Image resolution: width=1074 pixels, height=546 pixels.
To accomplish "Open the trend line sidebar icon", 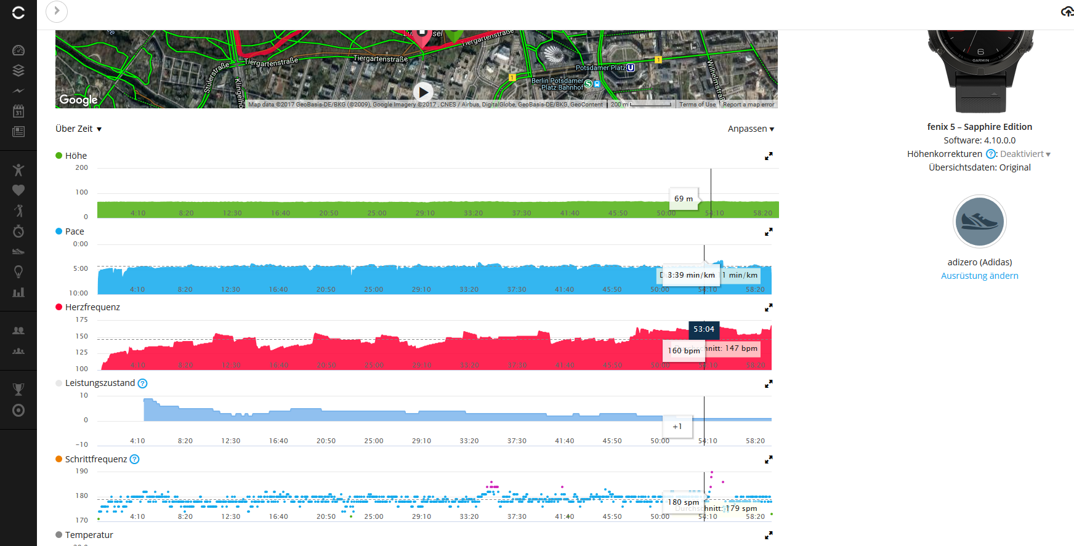I will point(18,90).
